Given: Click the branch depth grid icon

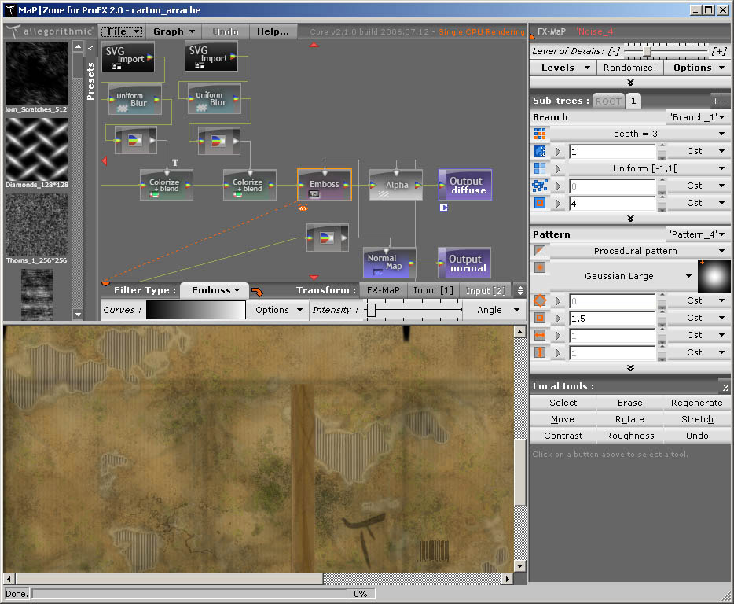Looking at the screenshot, I should coord(540,134).
